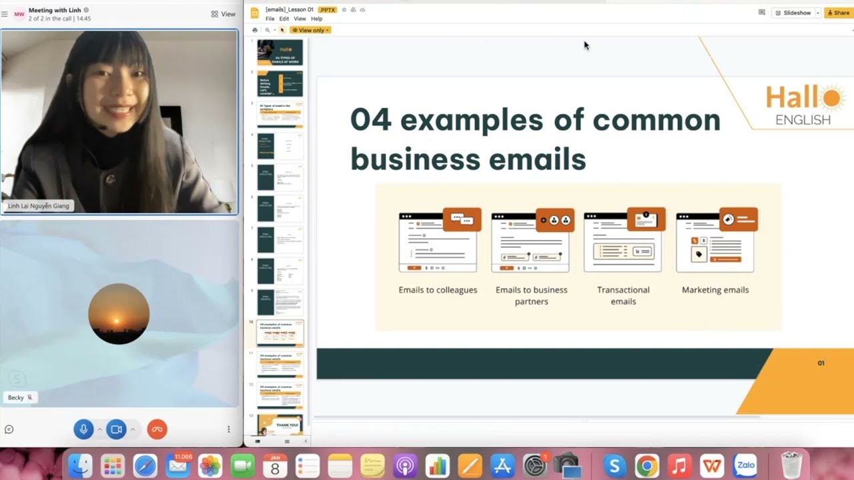Open Pages from the Dock
The height and width of the screenshot is (480, 854).
coord(470,466)
